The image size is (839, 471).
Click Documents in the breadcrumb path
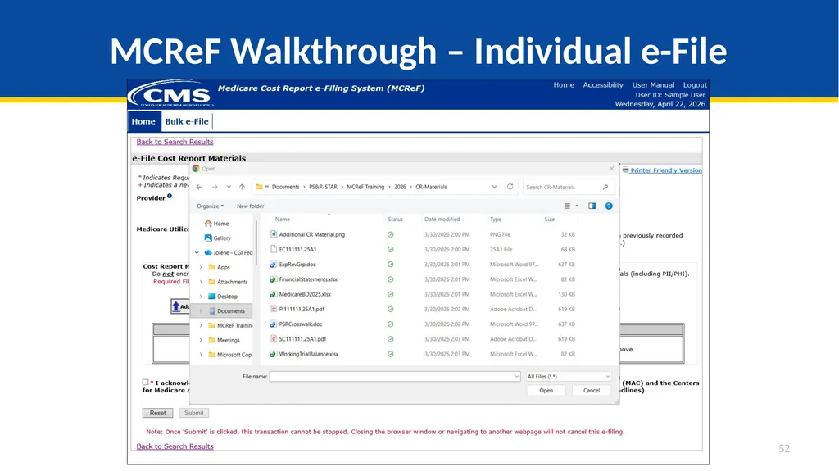click(286, 187)
